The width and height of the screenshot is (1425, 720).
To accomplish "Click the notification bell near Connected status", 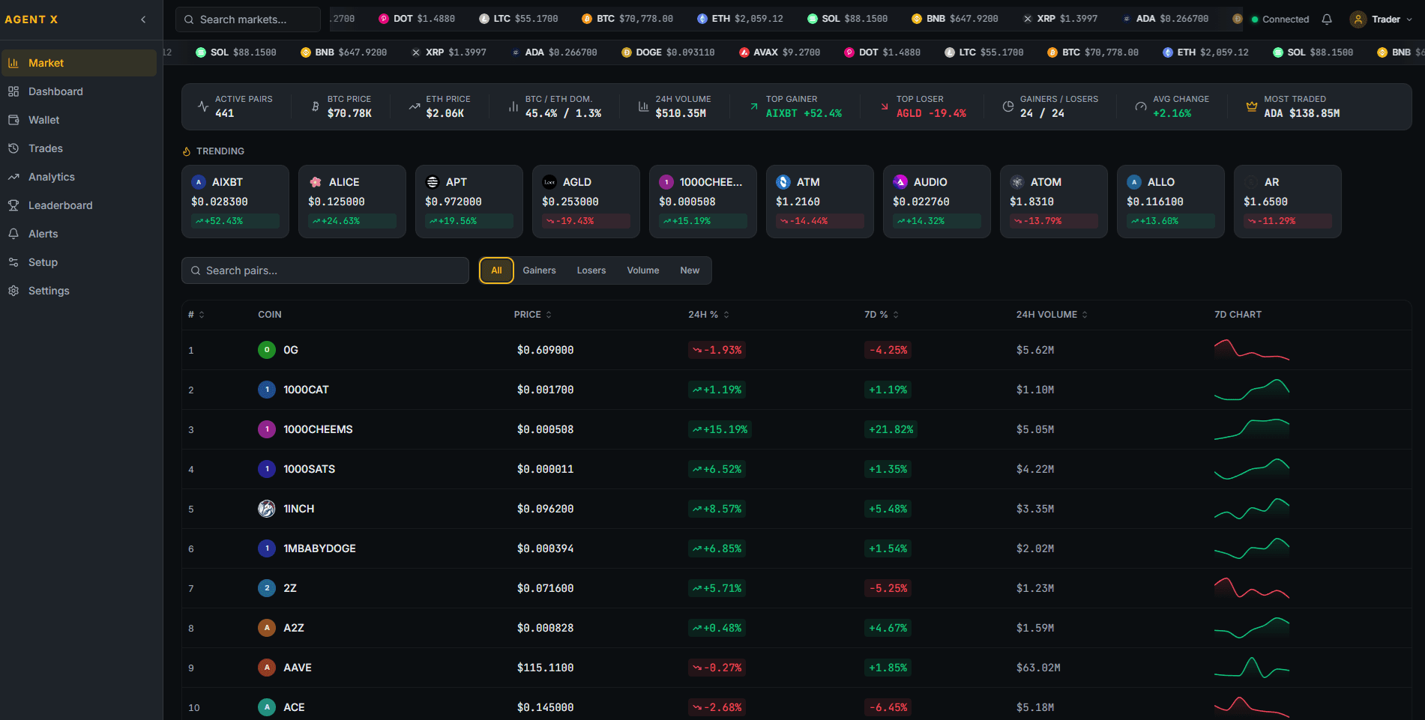I will tap(1327, 19).
